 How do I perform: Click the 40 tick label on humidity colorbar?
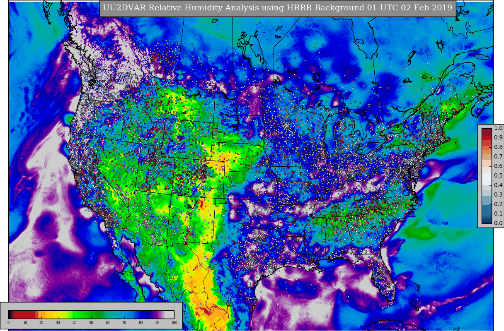pyautogui.click(x=75, y=323)
